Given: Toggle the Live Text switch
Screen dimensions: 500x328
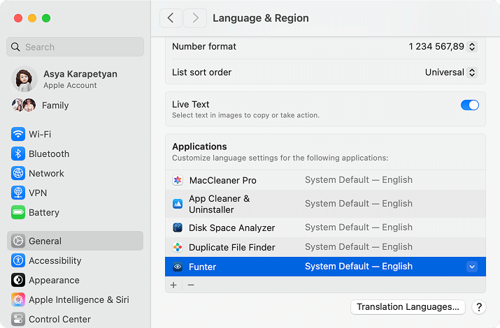Looking at the screenshot, I should [470, 105].
